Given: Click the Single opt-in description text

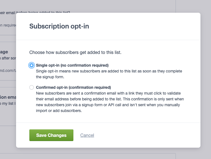Looking at the screenshot, I should (x=109, y=74).
